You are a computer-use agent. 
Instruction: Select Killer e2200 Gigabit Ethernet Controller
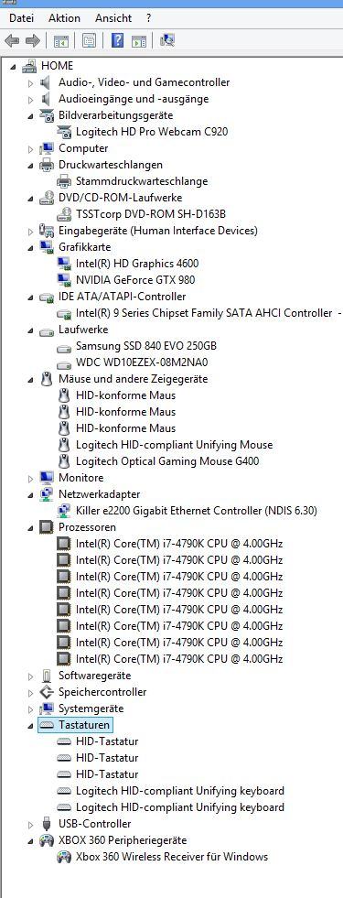(196, 510)
